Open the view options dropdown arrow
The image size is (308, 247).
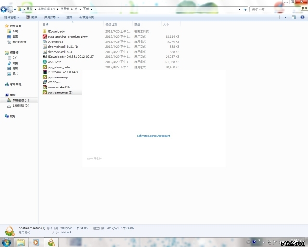(x=285, y=17)
